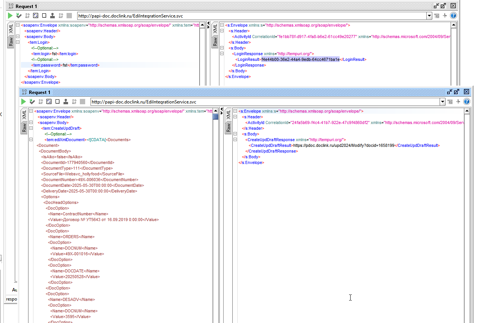Click recreate request arrows icon in back window
Screen dimensions: 478x323
36,16
